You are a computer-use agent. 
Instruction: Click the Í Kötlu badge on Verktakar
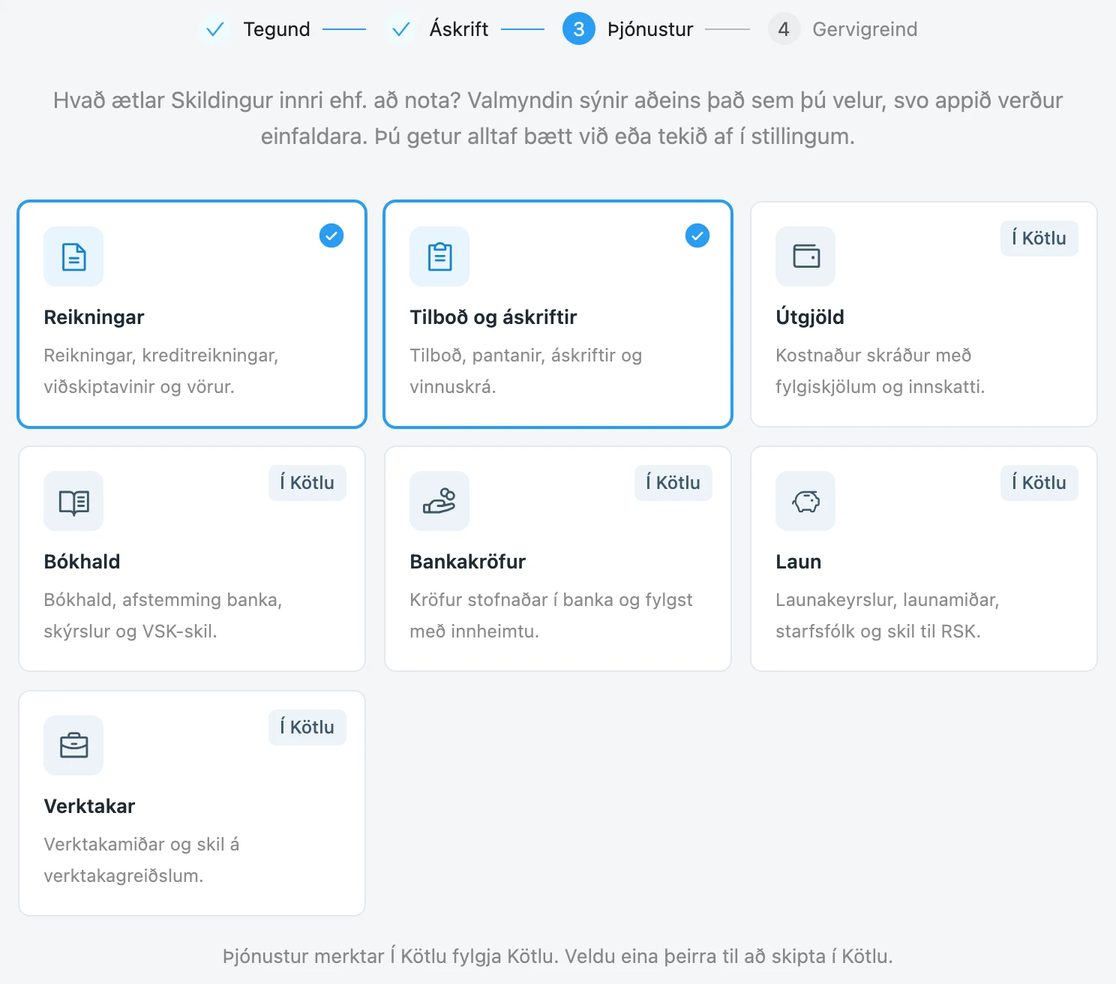[x=307, y=727]
